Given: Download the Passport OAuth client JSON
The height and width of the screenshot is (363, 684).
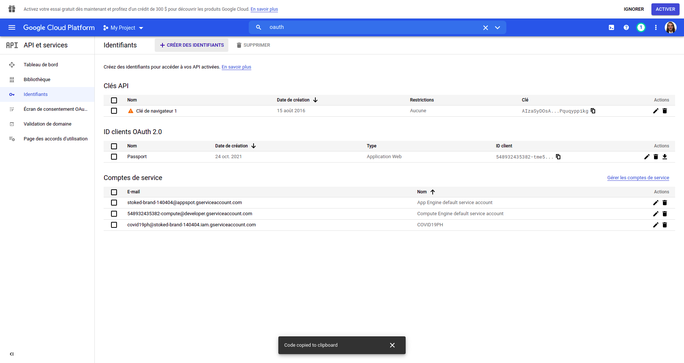Looking at the screenshot, I should (665, 157).
